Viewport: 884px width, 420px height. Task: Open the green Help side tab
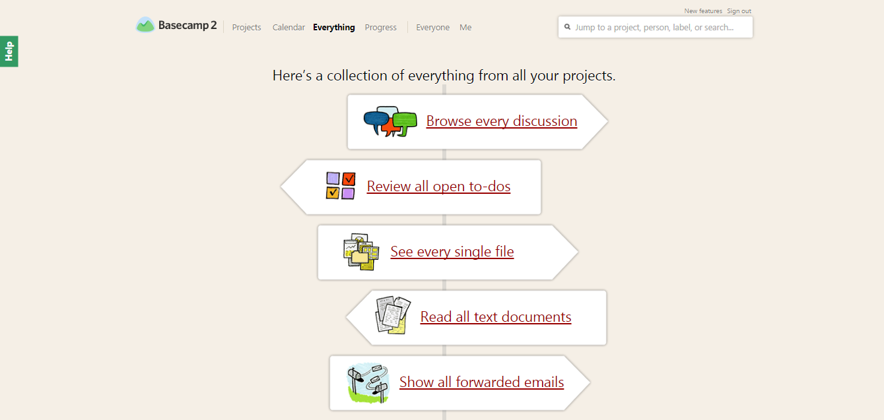pos(9,51)
